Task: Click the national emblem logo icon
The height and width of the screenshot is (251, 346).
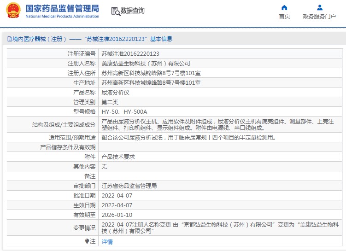Action: 13,11
